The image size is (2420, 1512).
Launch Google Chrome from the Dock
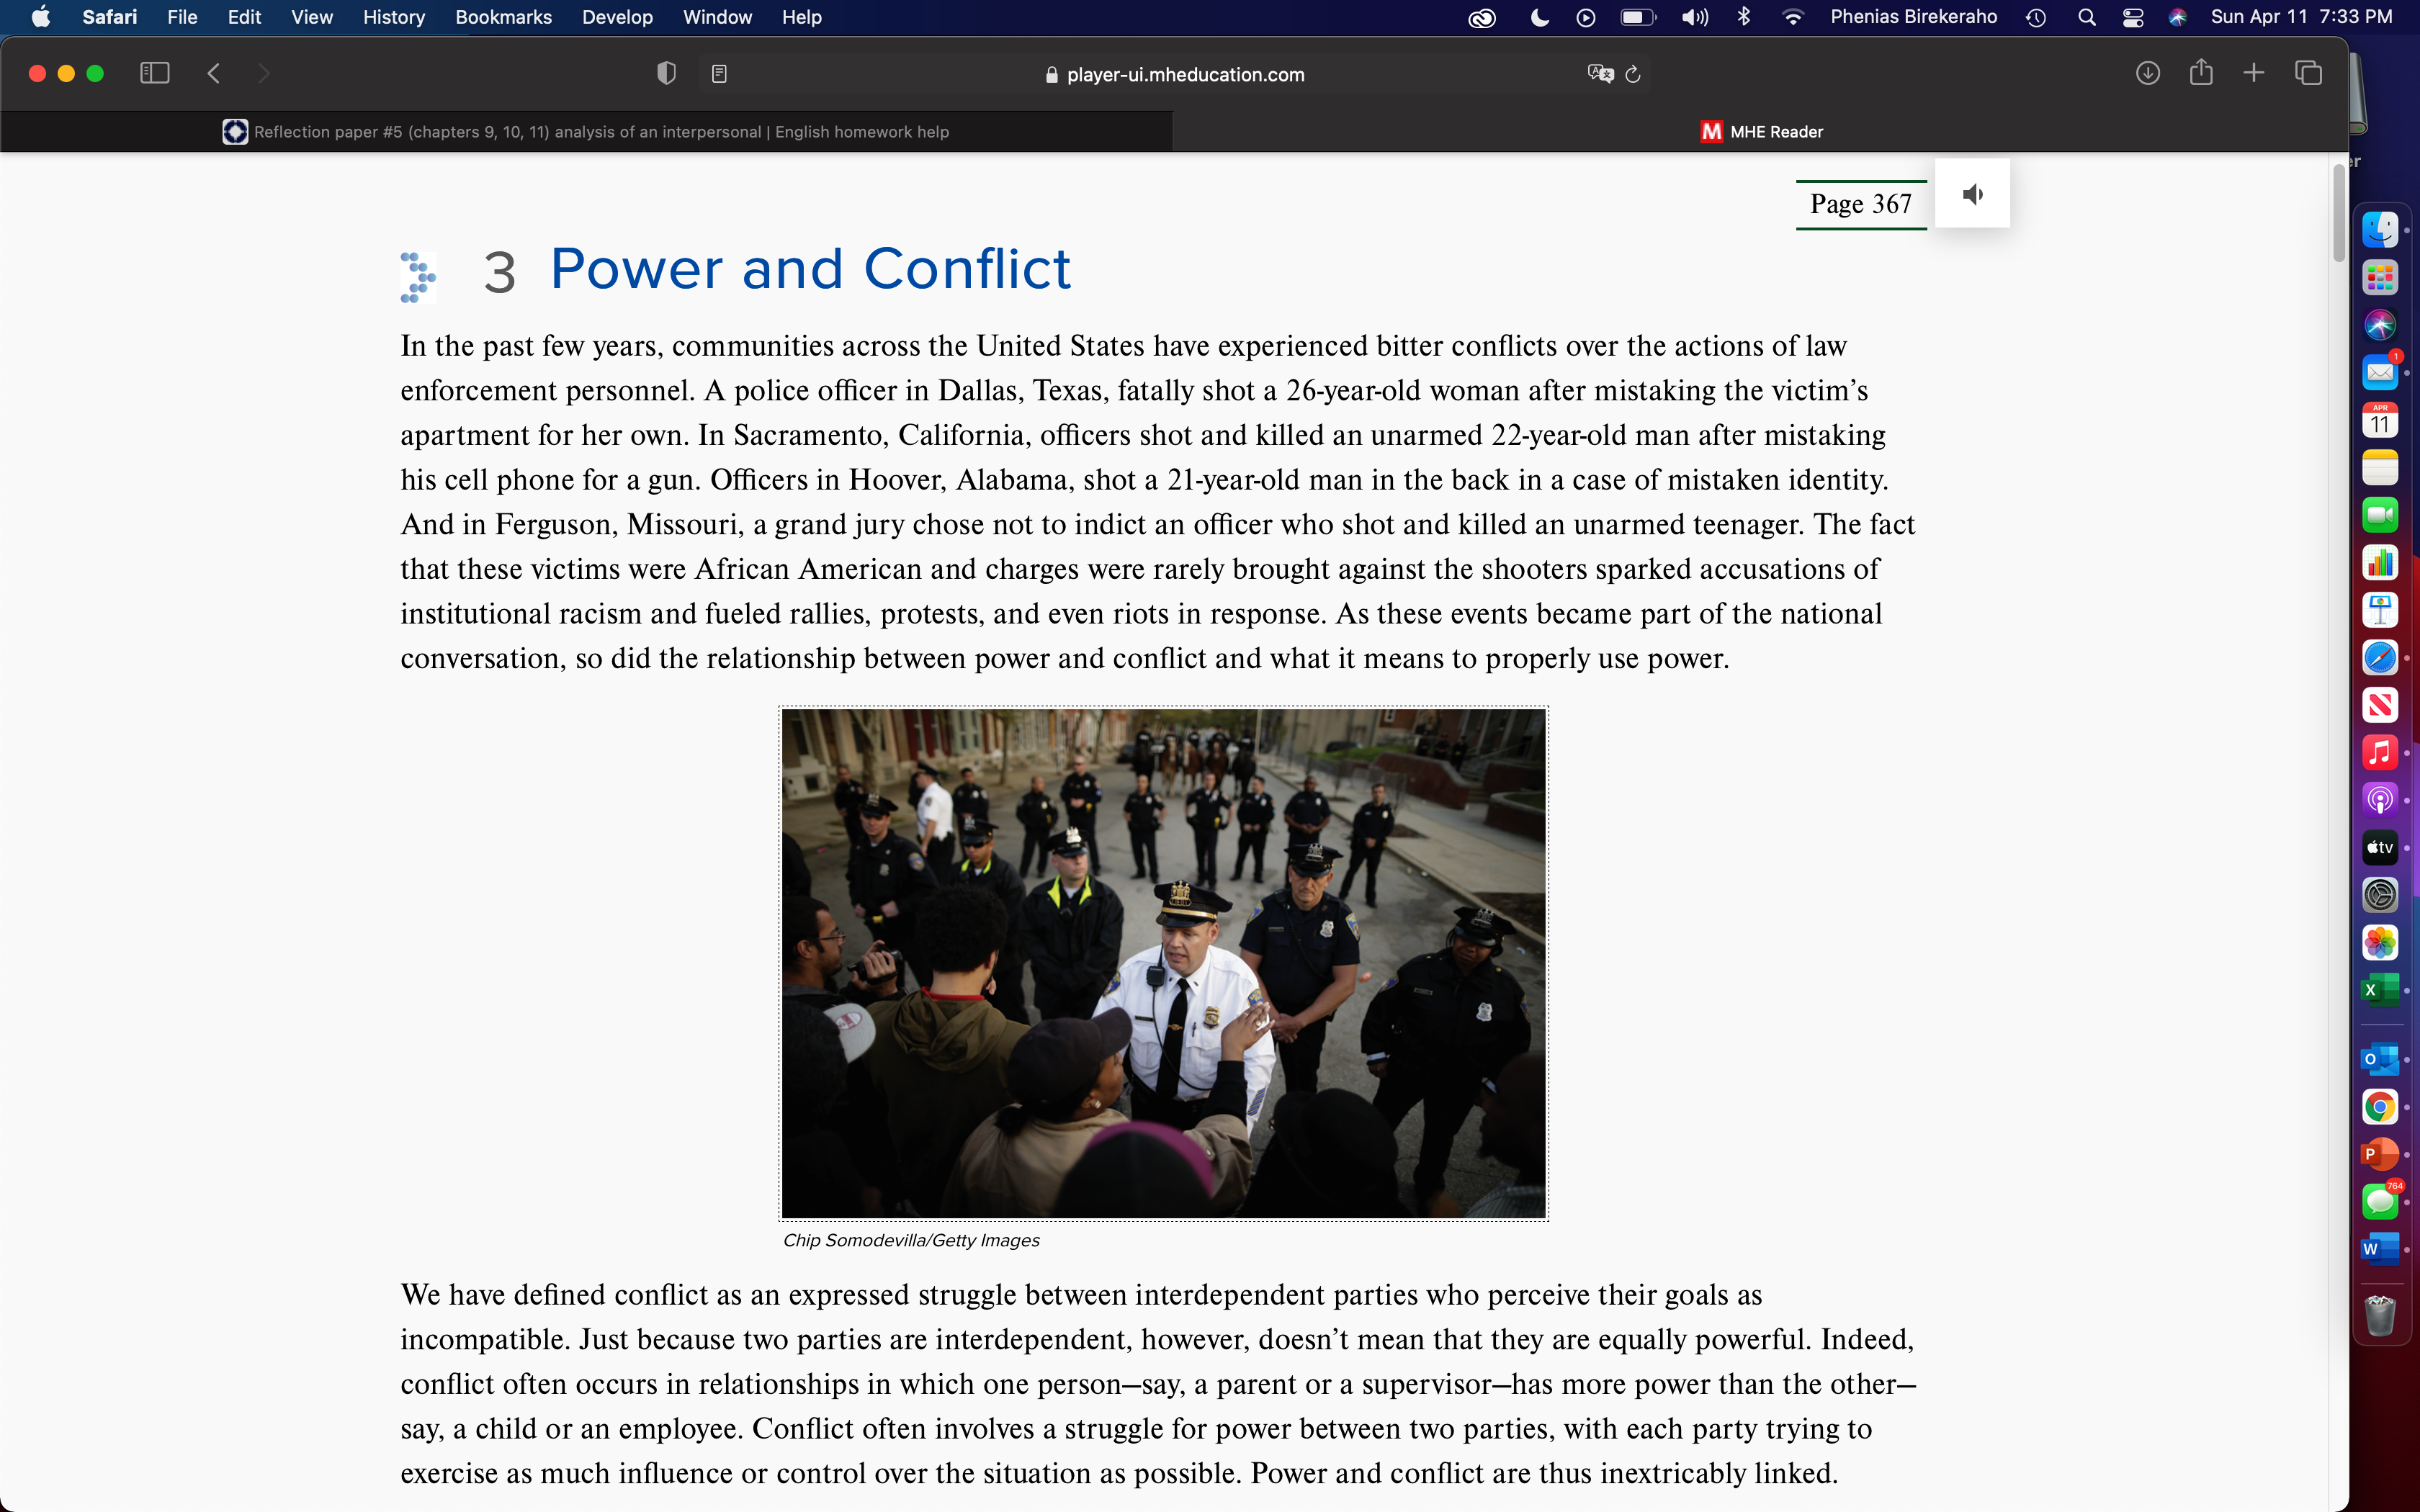2380,1107
